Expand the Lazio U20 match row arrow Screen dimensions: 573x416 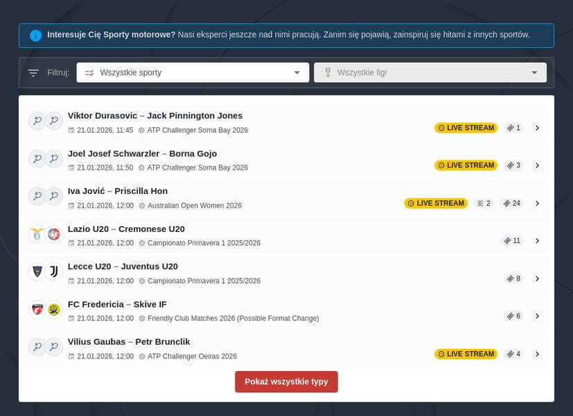[x=537, y=241]
